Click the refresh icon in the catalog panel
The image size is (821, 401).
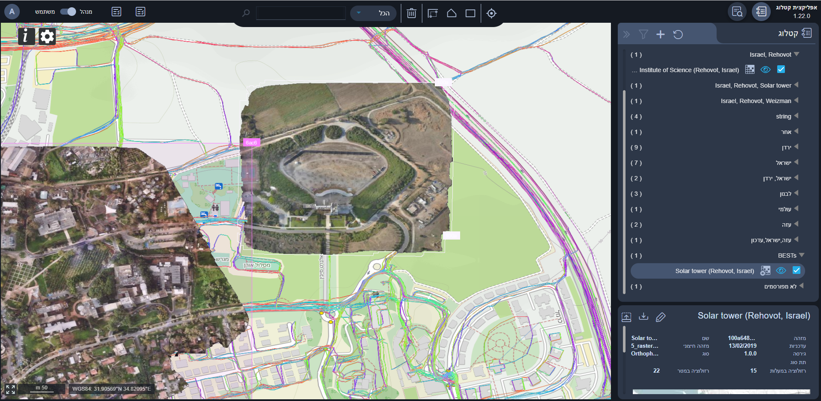(x=678, y=34)
